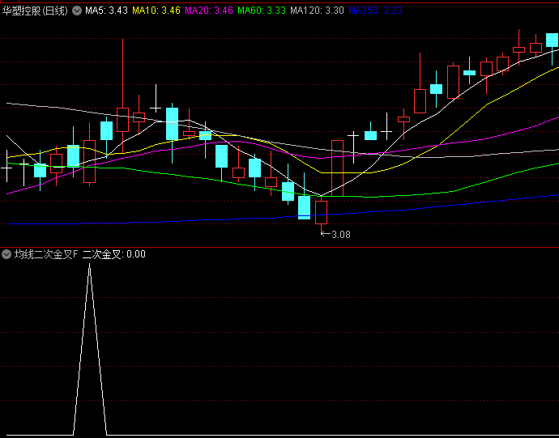
Task: Select the red candlestick above the 3.08 low
Action: pyautogui.click(x=321, y=212)
